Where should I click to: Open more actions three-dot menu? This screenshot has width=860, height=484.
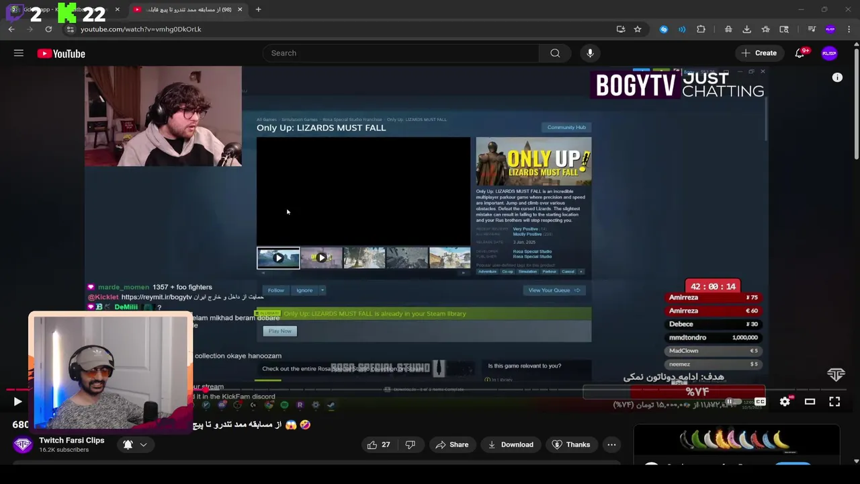click(611, 444)
